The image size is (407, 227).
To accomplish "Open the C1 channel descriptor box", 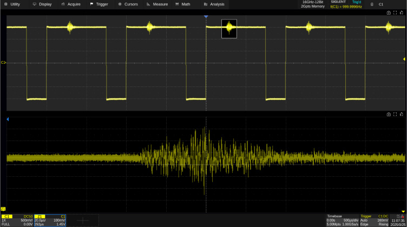I will pyautogui.click(x=17, y=221).
